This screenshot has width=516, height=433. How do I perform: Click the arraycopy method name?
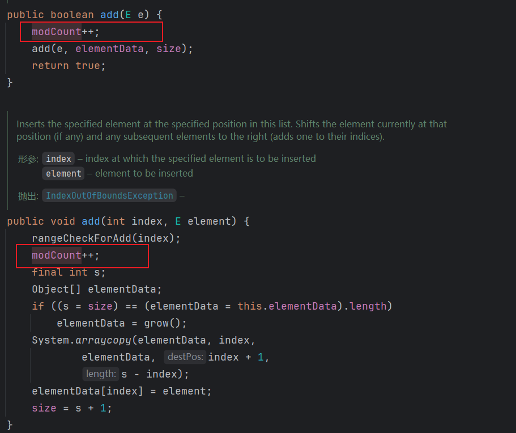click(x=103, y=340)
